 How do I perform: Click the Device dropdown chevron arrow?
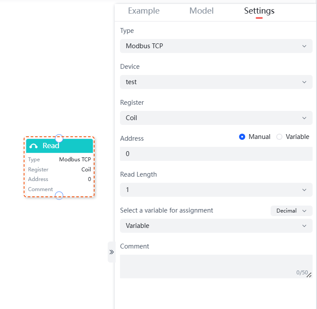pos(304,82)
